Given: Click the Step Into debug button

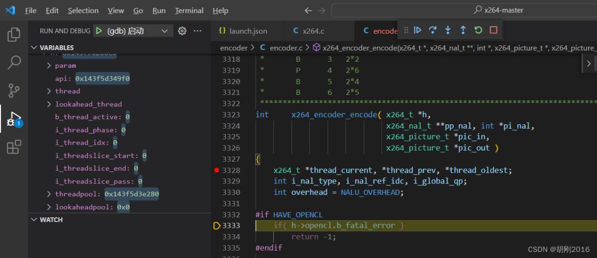Looking at the screenshot, I should coord(448,30).
